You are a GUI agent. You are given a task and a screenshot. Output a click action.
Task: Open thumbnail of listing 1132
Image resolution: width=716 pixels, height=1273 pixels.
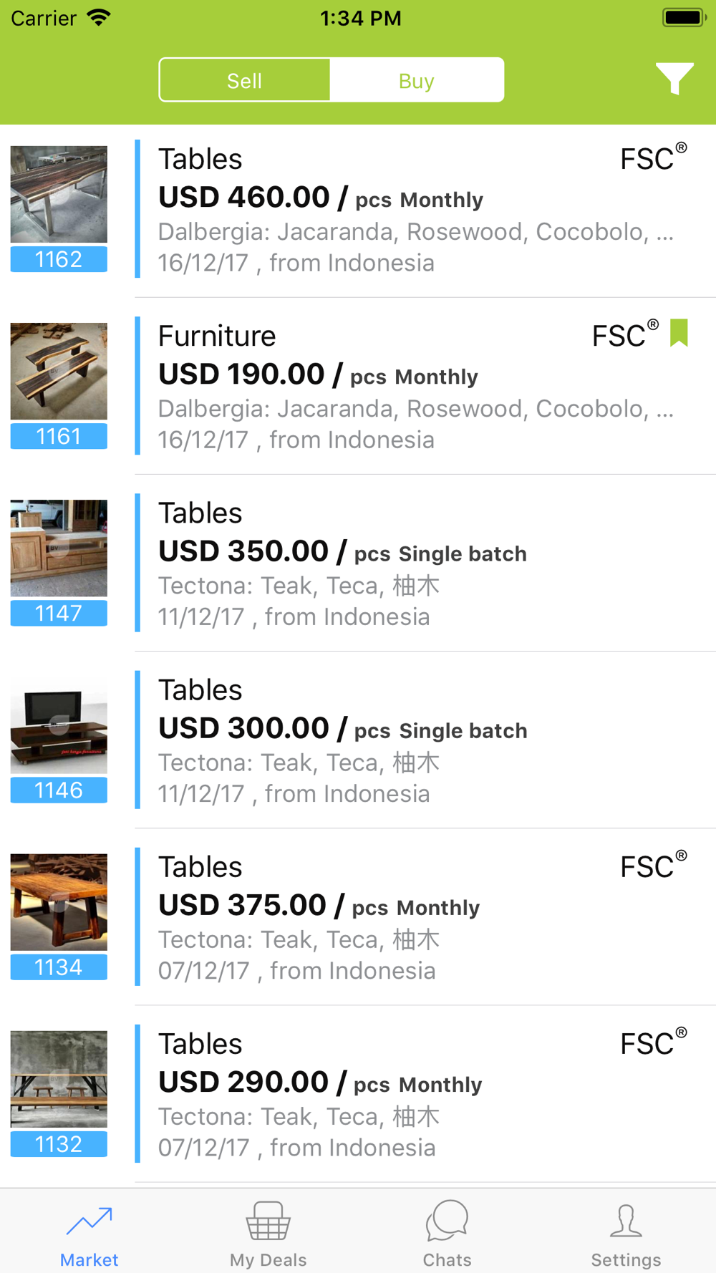(59, 1079)
